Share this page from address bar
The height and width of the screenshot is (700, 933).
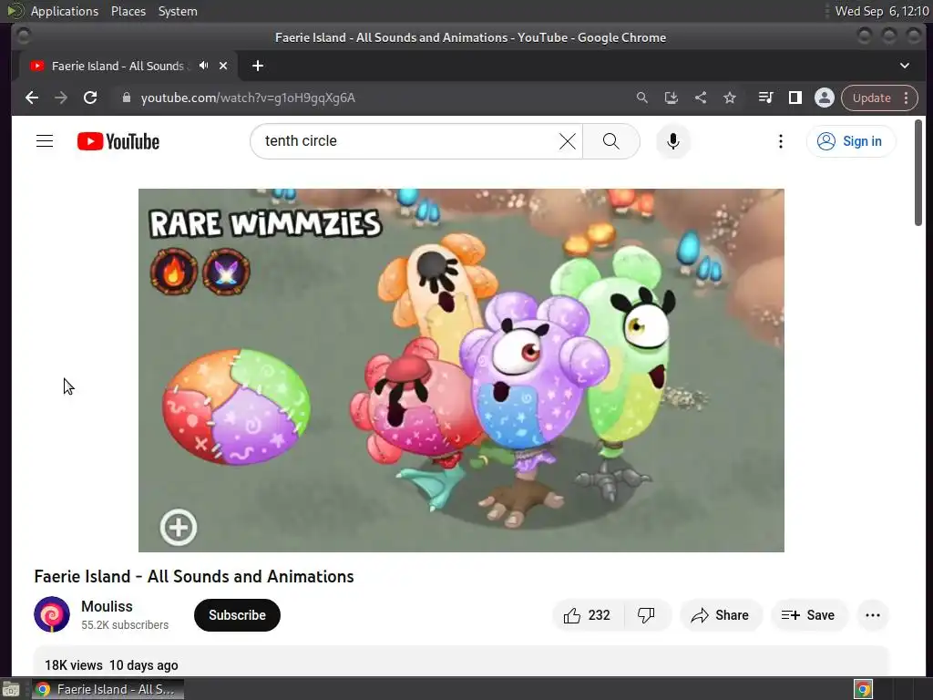[701, 98]
